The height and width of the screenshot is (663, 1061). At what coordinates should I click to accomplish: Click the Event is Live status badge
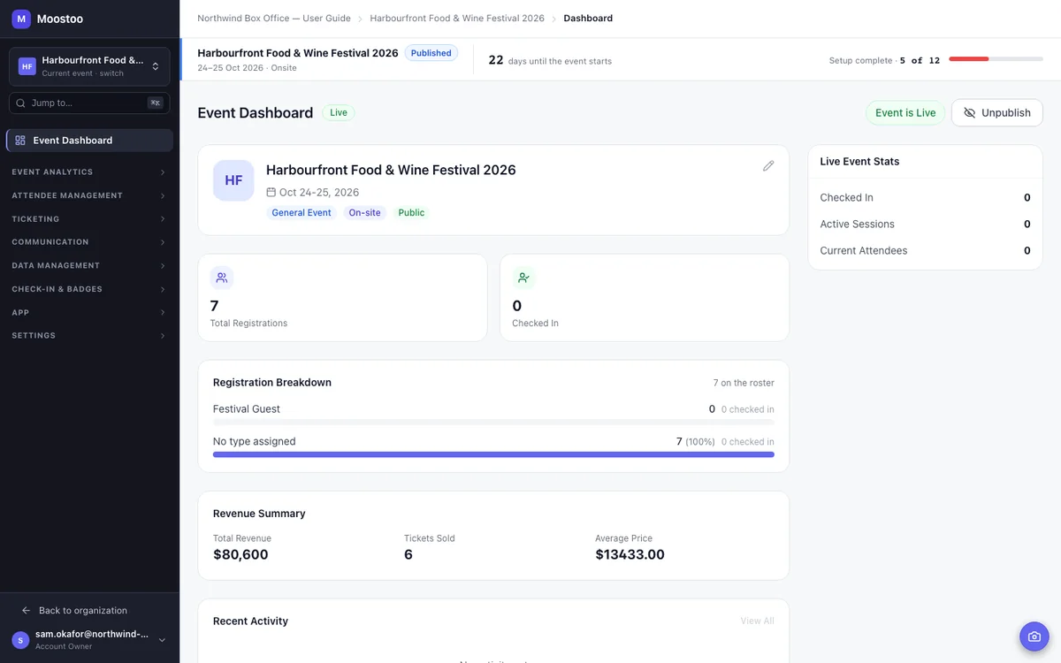click(x=905, y=113)
